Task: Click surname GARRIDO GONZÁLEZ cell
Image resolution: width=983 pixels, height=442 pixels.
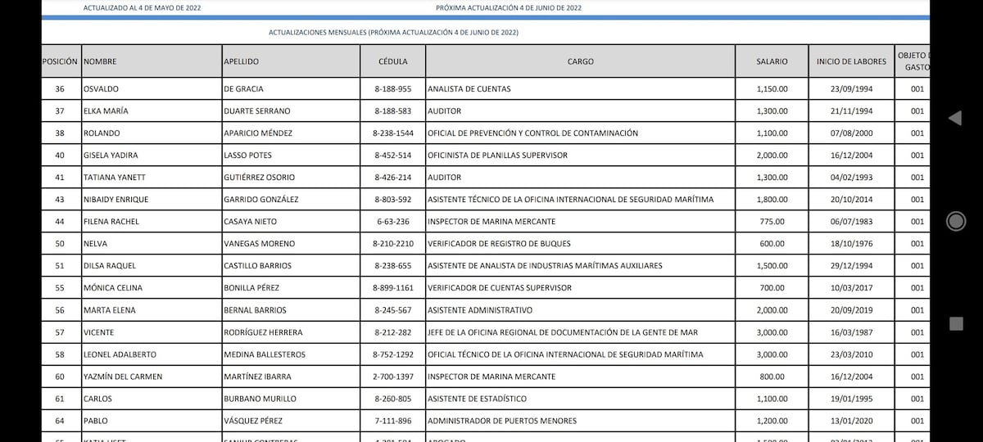Action: point(260,200)
